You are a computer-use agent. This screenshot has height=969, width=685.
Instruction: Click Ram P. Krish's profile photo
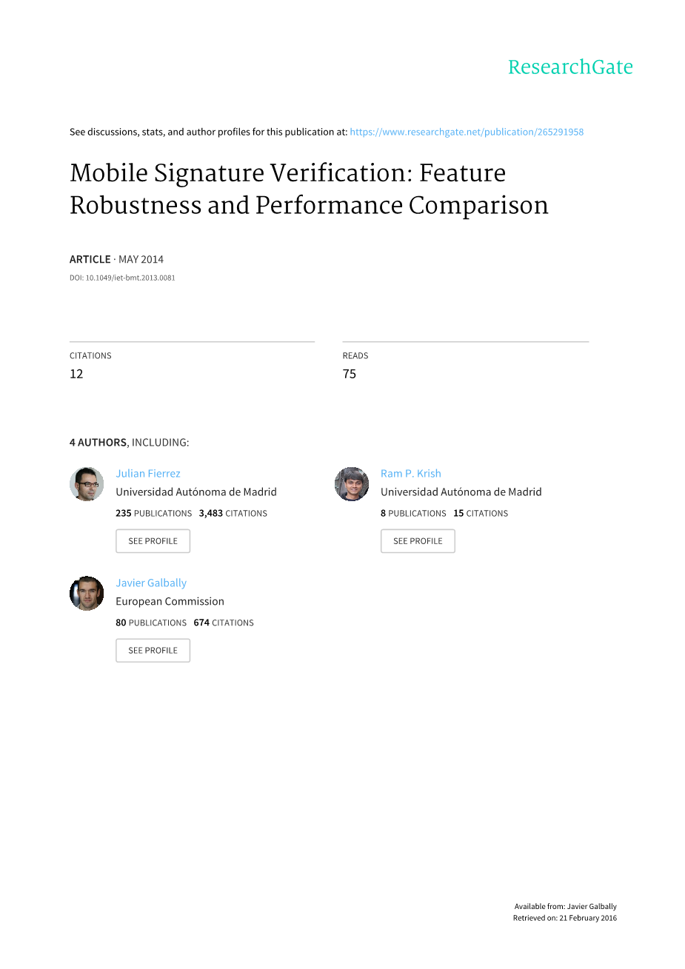352,484
